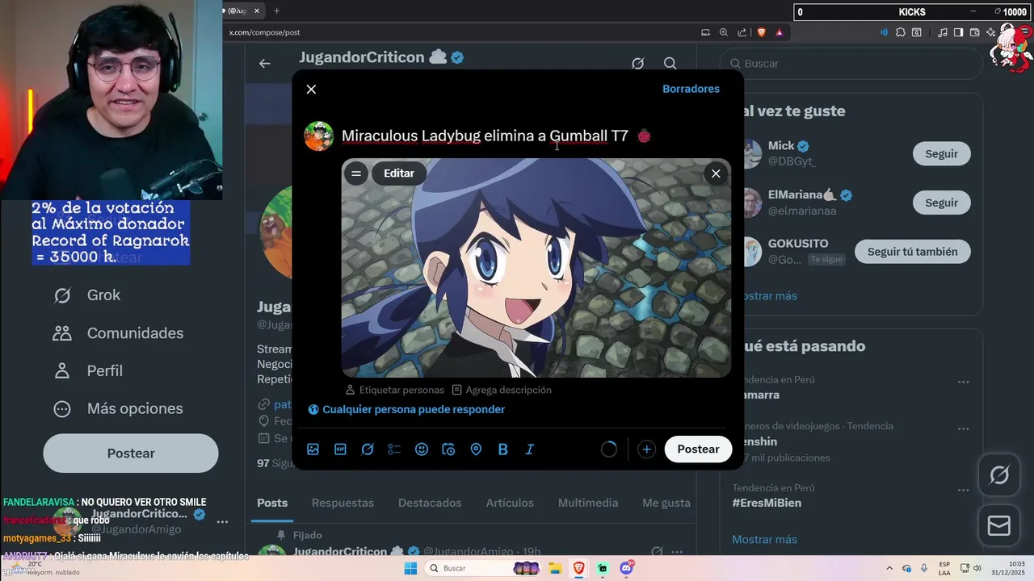Switch to the Multimedia tab

(588, 503)
